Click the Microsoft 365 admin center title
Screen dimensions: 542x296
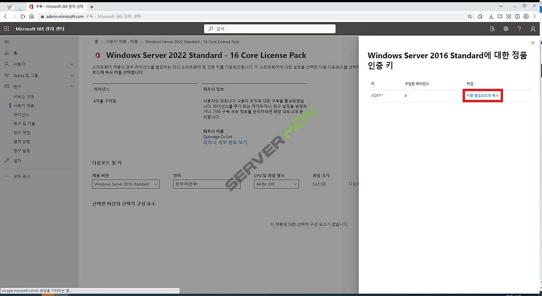(40, 29)
